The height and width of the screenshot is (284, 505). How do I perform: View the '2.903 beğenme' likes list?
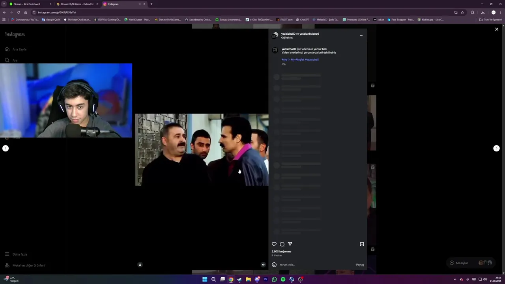coord(281,252)
